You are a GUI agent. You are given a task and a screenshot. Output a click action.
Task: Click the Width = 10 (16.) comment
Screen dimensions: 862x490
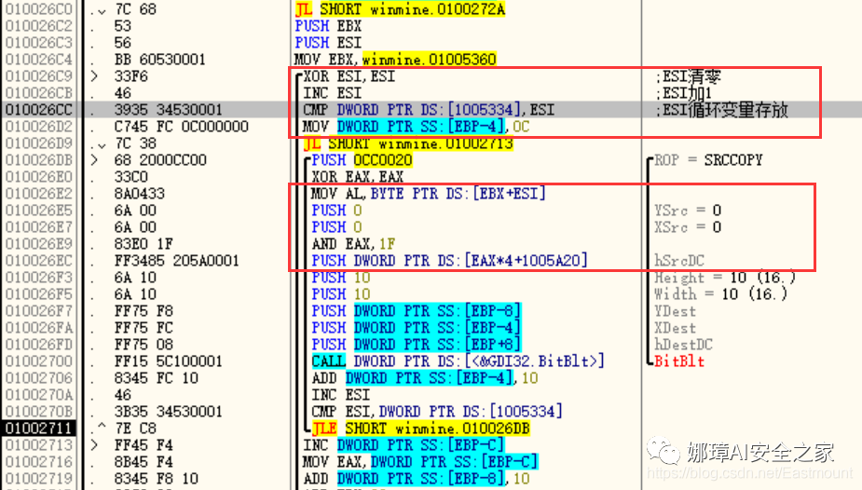tap(720, 293)
